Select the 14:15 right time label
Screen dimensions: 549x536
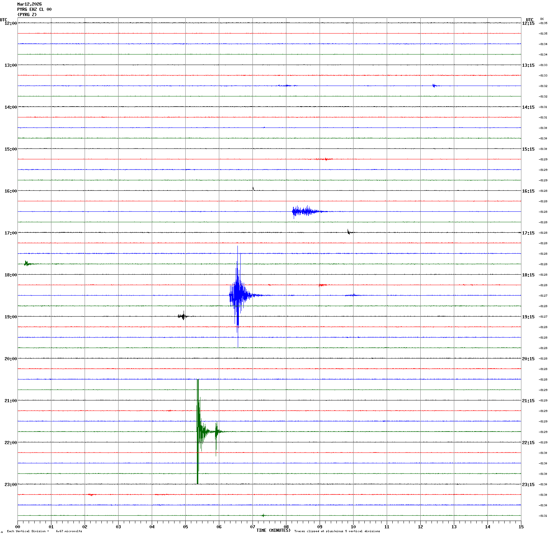(528, 107)
